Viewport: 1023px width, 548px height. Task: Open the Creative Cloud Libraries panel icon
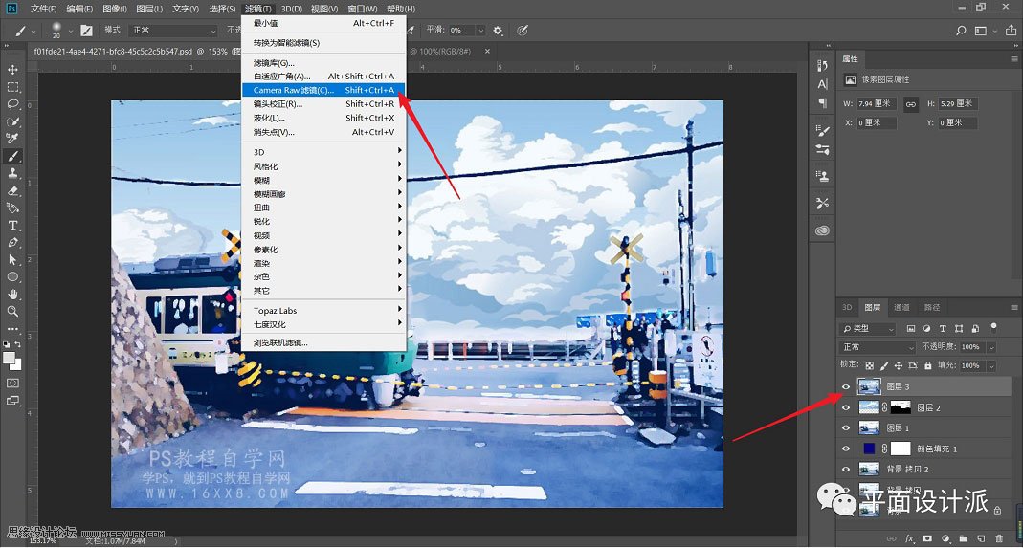click(x=822, y=230)
